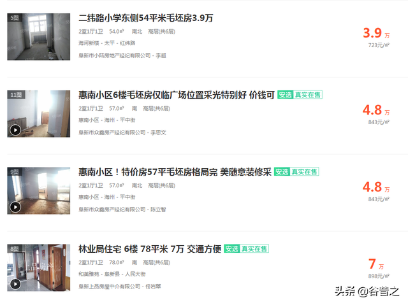Open listing 惠南小区6楼毛坯房仅临广场
The height and width of the screenshot is (305, 408).
pyautogui.click(x=177, y=95)
